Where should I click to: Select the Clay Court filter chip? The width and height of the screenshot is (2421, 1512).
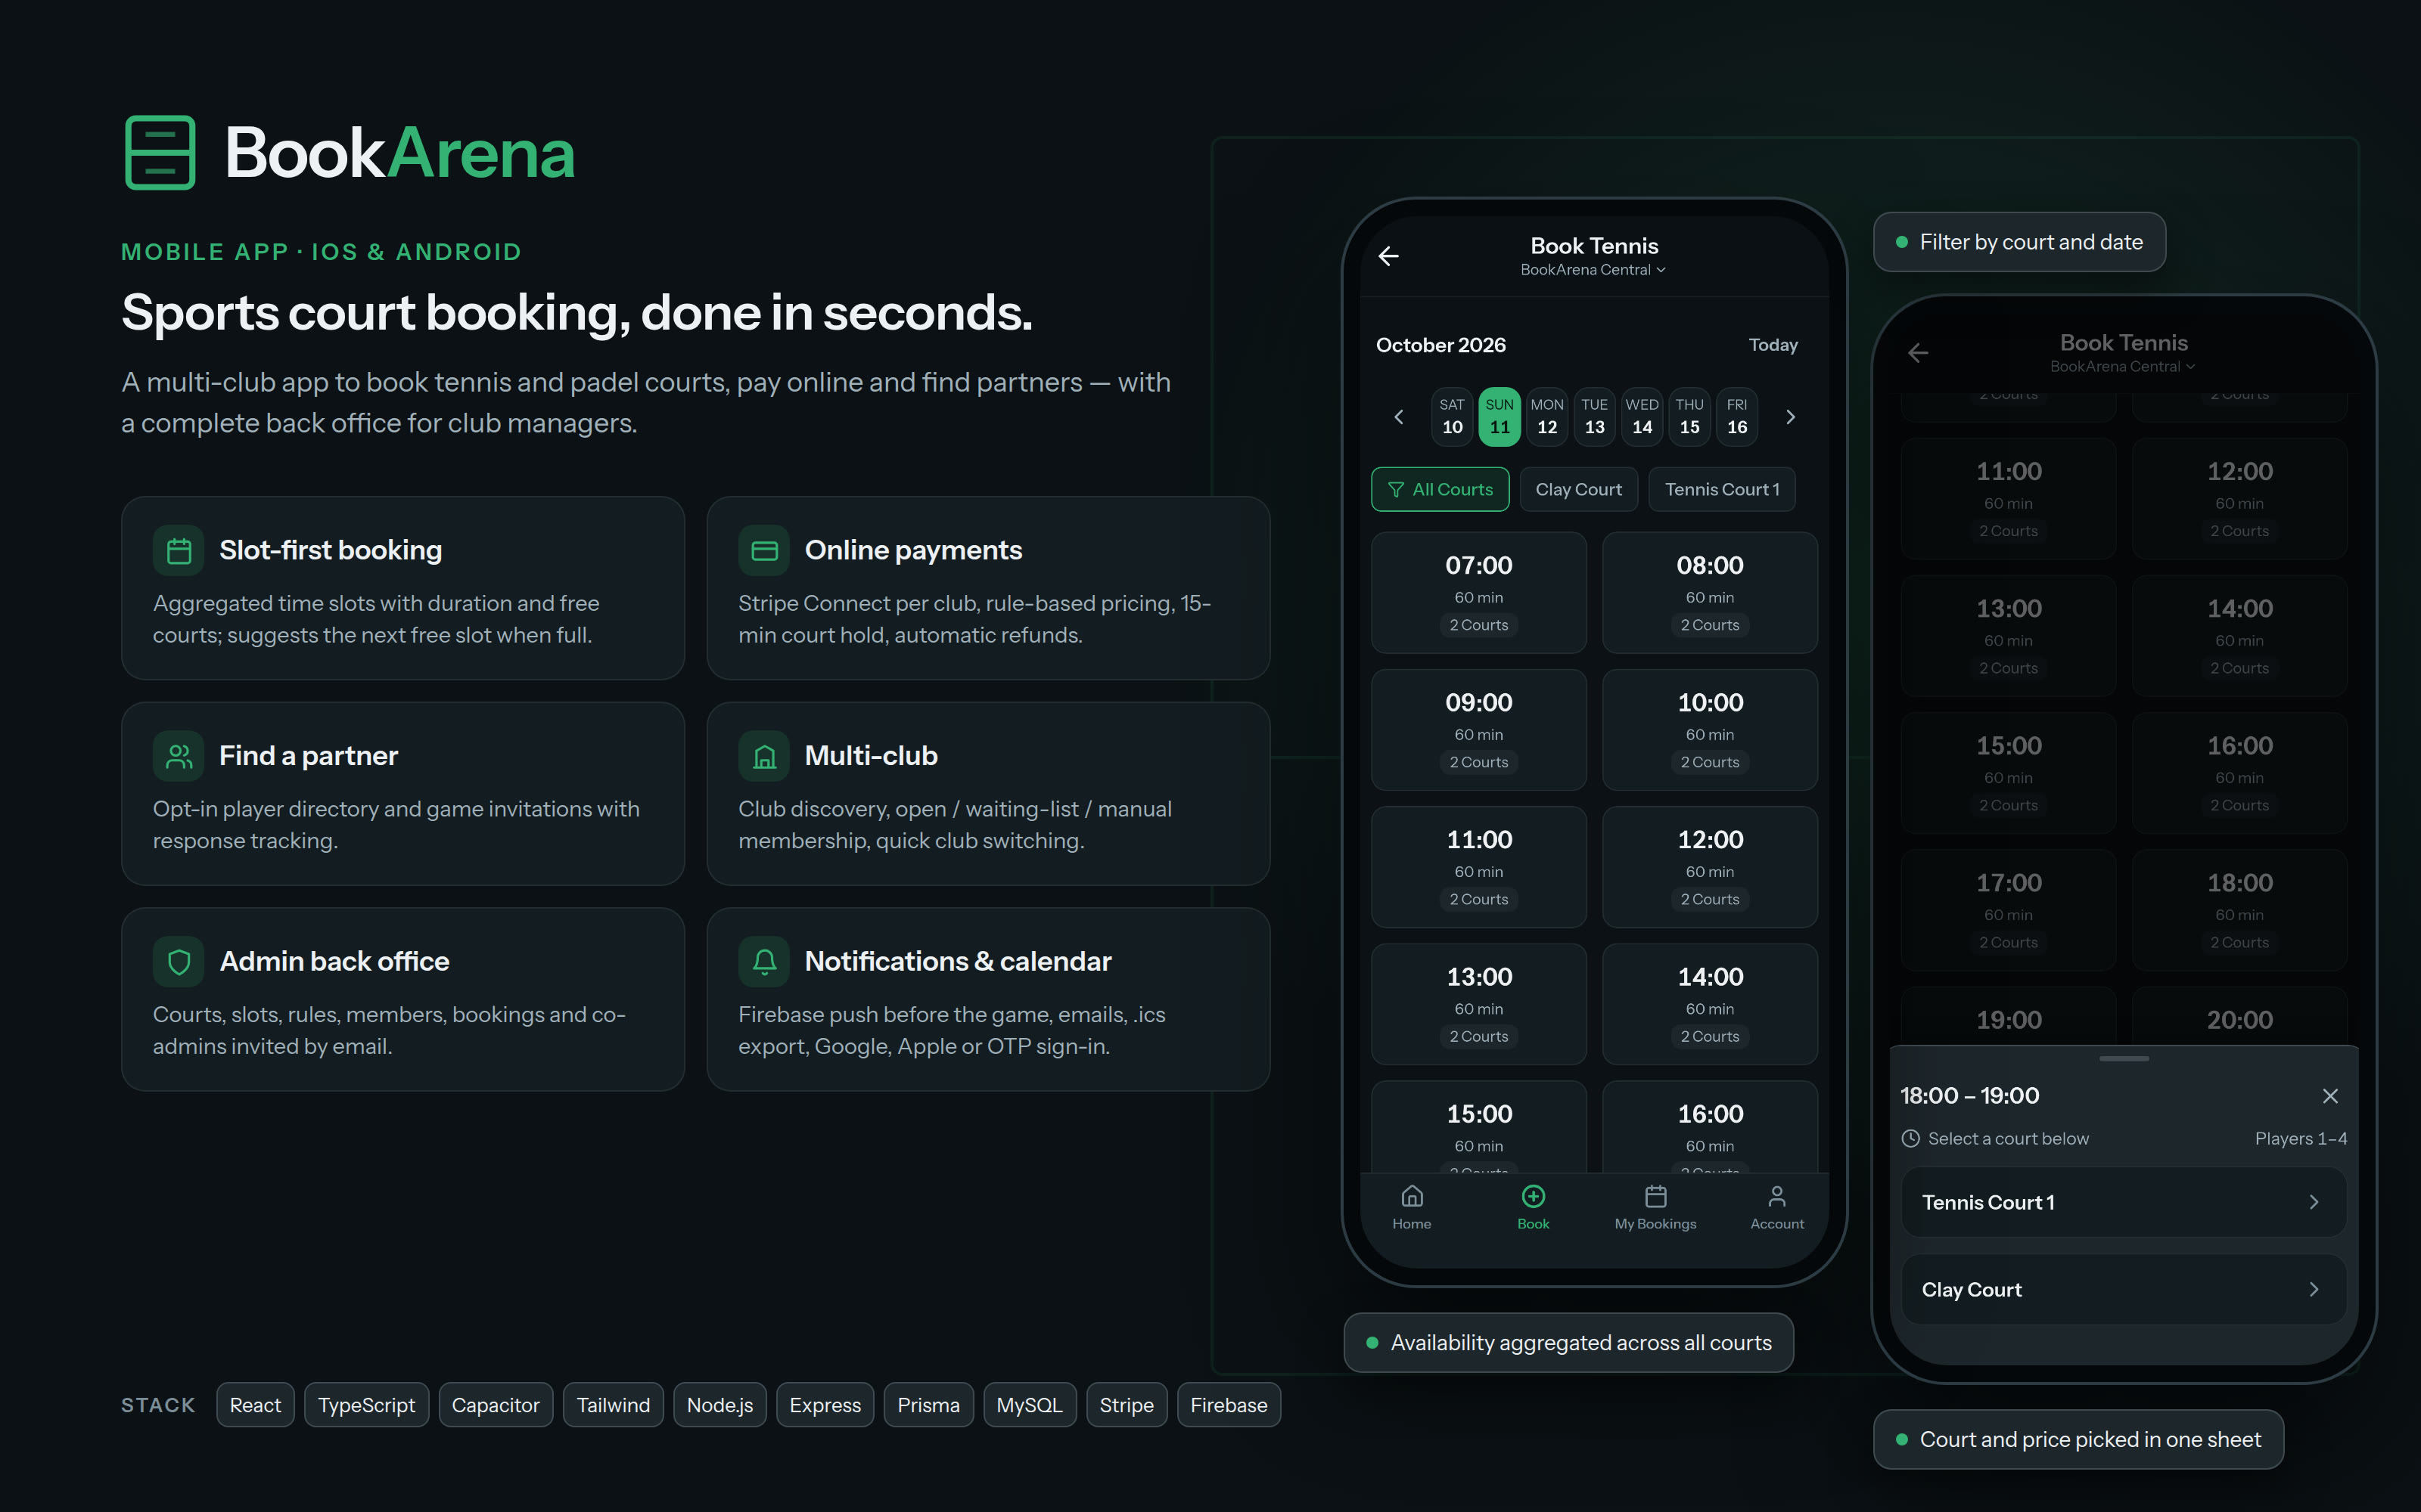[1579, 490]
